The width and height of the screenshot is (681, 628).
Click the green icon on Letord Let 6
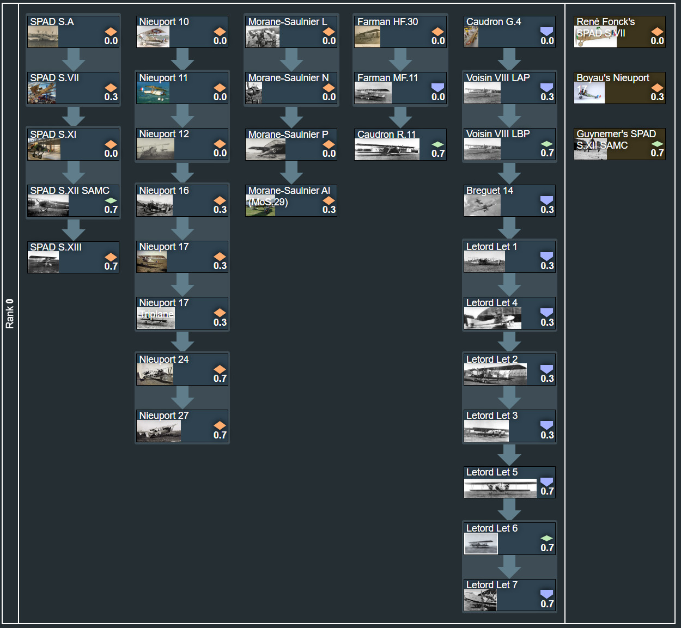tap(546, 538)
